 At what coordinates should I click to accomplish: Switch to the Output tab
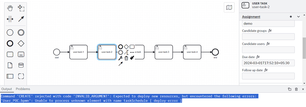pyautogui.click(x=7, y=89)
